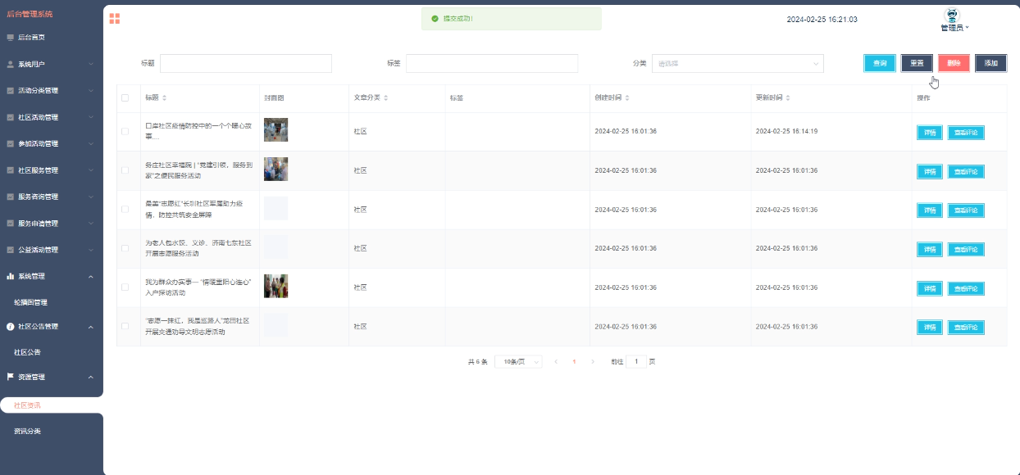This screenshot has width=1020, height=475.
Task: Click the red 删除 delete button
Action: pos(954,63)
